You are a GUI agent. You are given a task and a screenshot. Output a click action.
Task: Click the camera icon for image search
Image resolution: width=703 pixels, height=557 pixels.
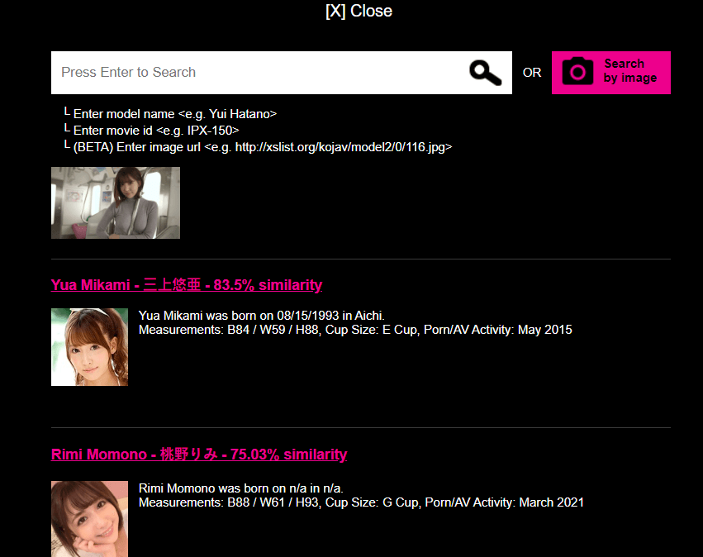(577, 72)
